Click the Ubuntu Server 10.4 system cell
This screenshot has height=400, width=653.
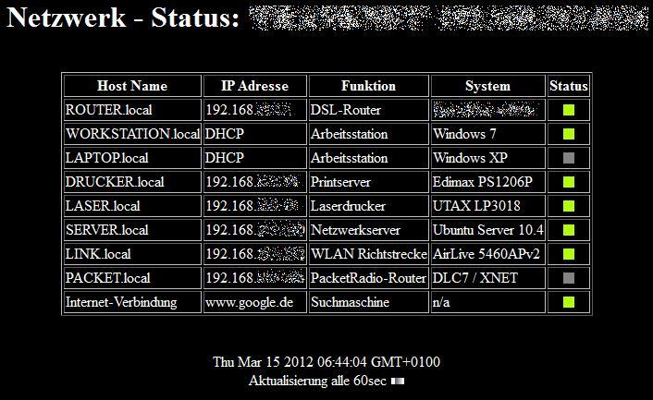pyautogui.click(x=488, y=230)
